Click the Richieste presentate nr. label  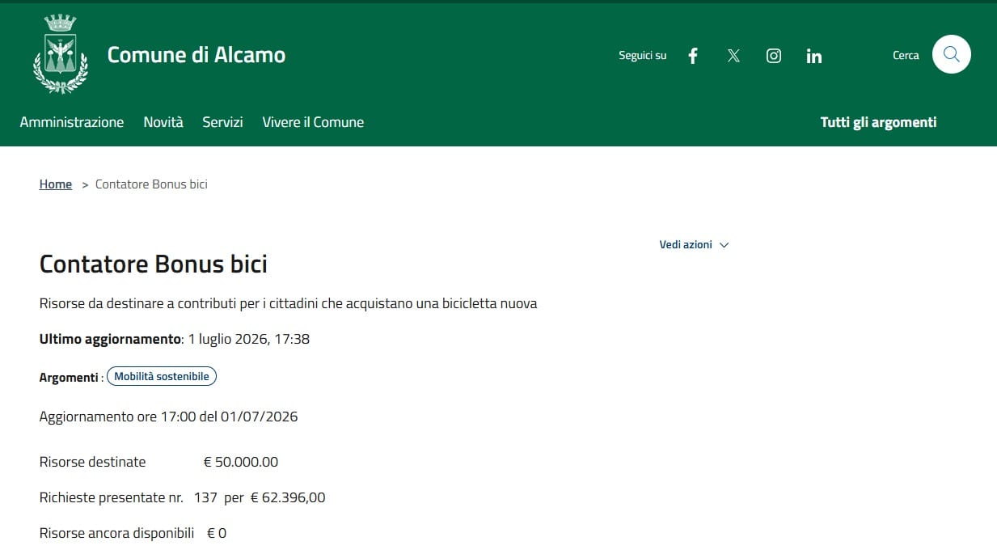tap(112, 497)
